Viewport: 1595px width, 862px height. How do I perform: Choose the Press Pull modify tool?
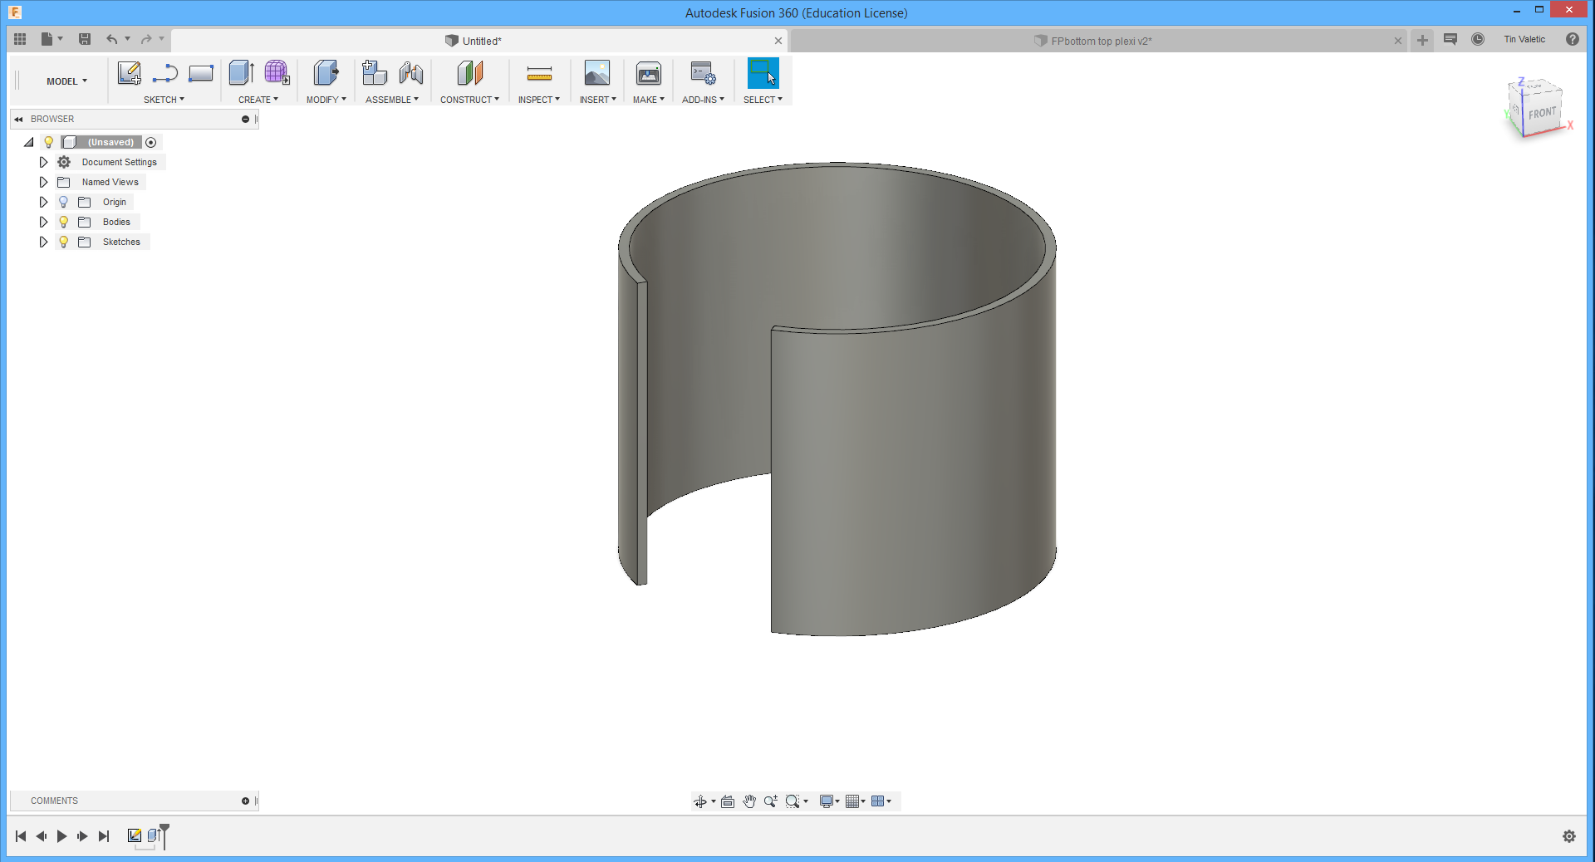click(x=326, y=73)
